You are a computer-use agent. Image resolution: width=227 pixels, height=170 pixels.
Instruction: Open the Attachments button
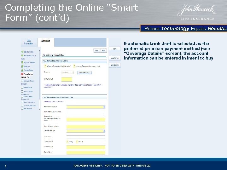[115, 65]
